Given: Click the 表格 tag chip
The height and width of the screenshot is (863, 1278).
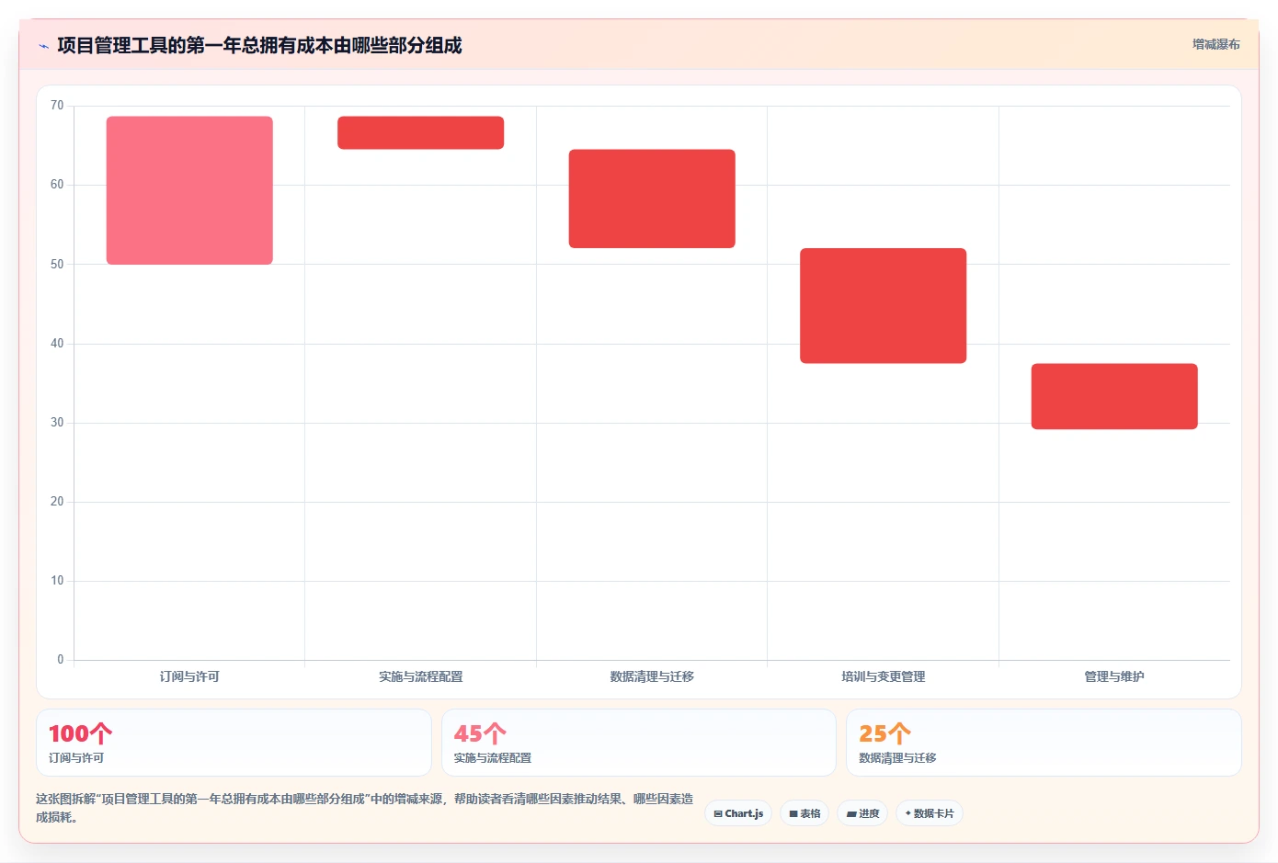Looking at the screenshot, I should coord(804,813).
